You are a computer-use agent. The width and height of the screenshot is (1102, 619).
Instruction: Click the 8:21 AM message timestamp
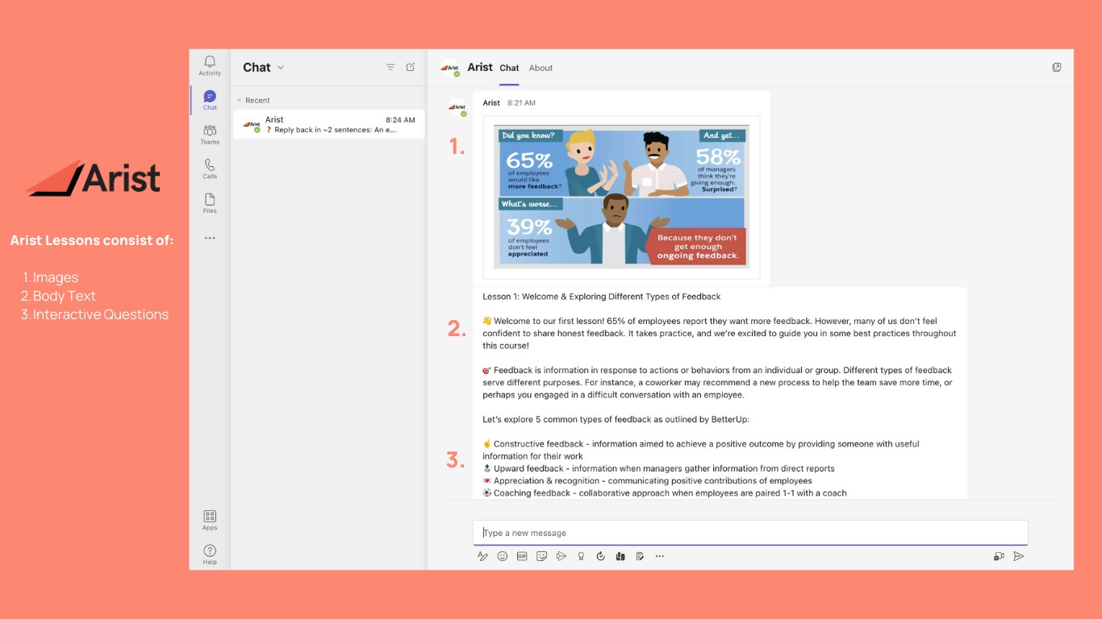point(521,103)
